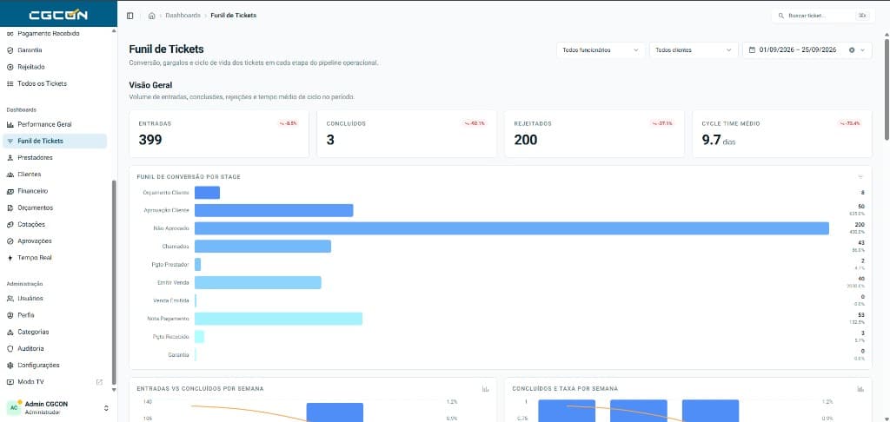Viewport: 890px width, 422px height.
Task: Click the Auditoria icon
Action: point(10,348)
